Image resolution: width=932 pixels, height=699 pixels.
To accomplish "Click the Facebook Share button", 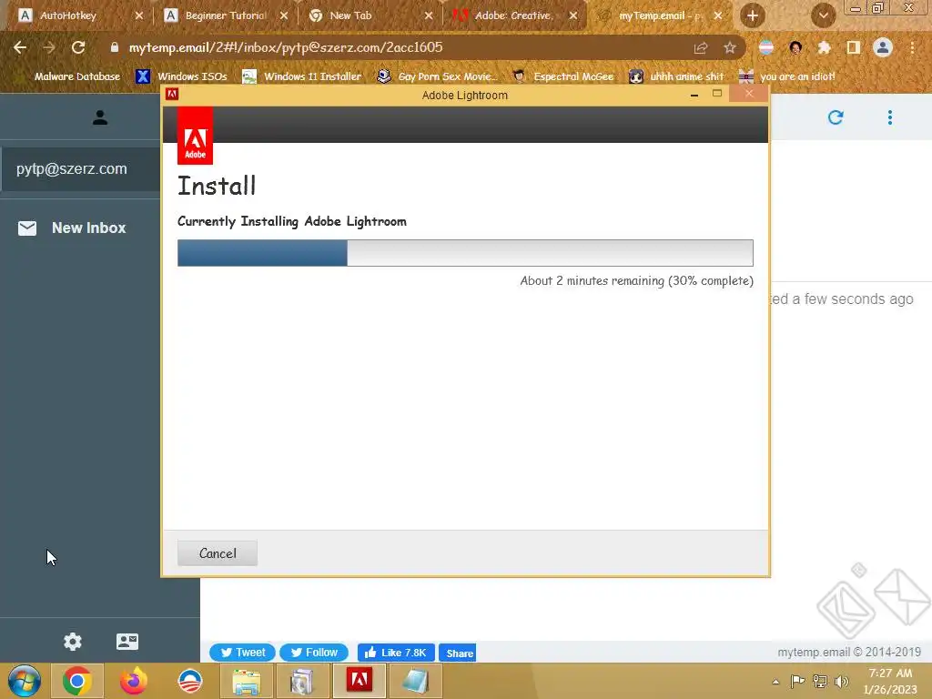I will pyautogui.click(x=458, y=653).
